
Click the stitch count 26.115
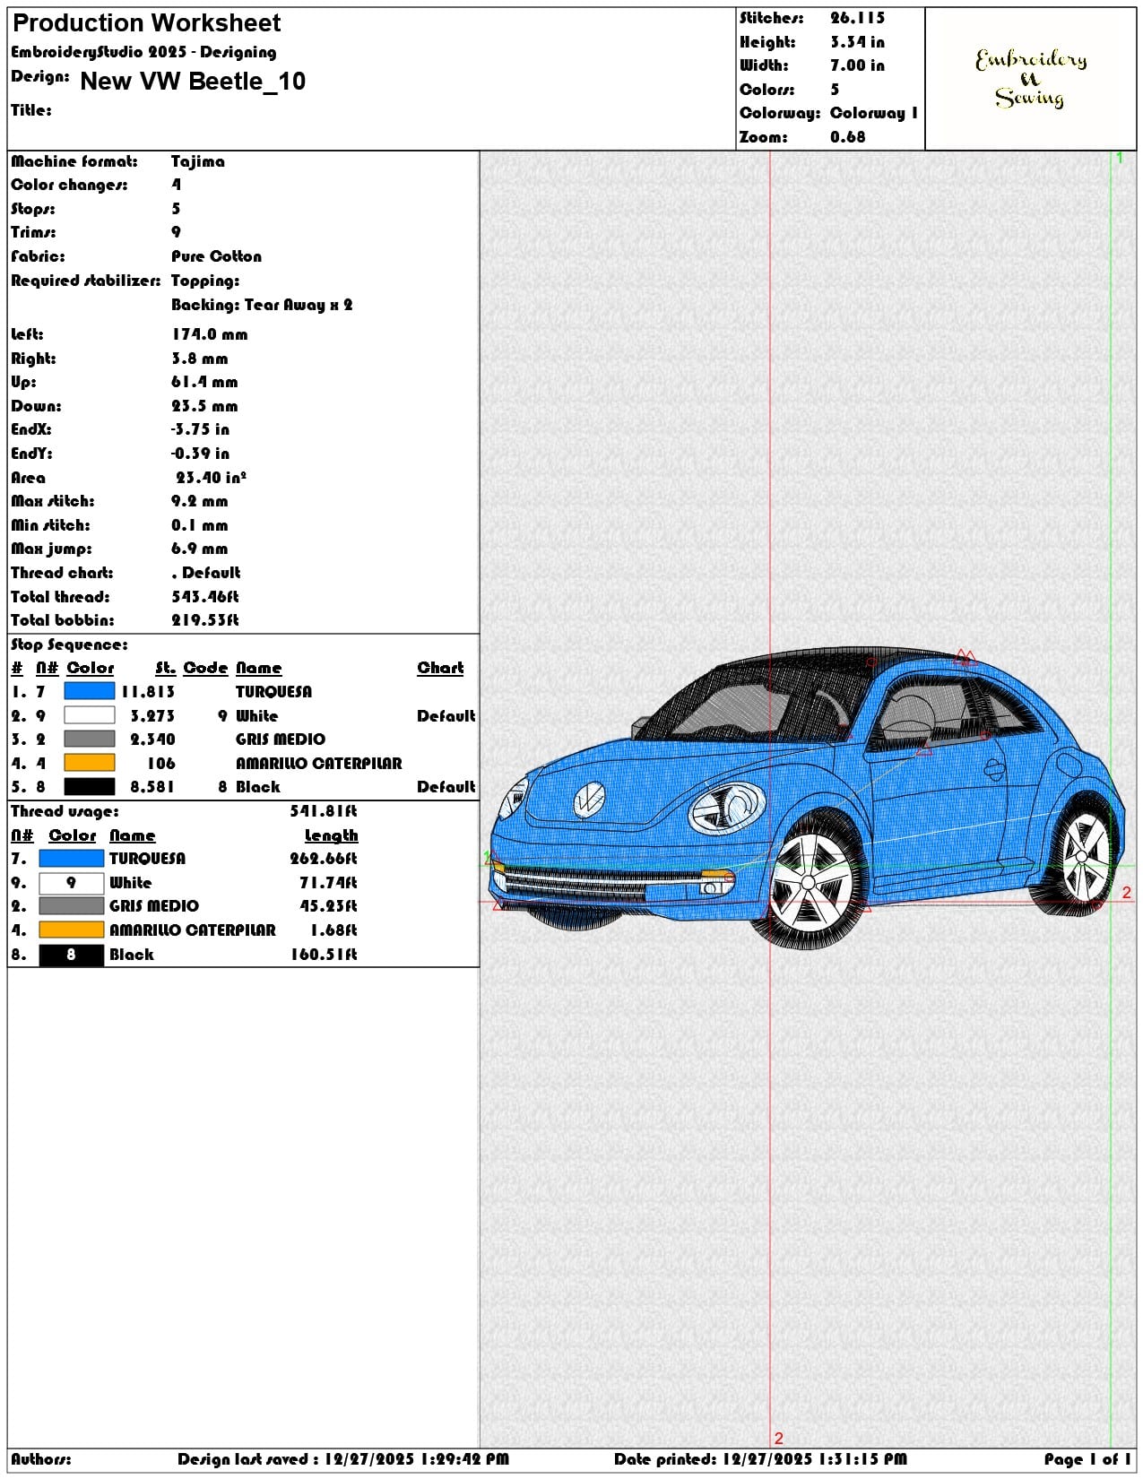[857, 18]
